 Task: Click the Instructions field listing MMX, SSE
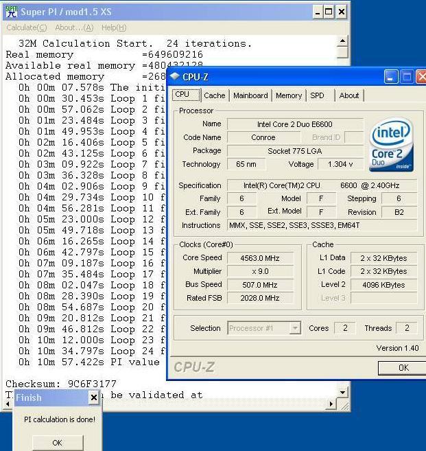pos(322,225)
